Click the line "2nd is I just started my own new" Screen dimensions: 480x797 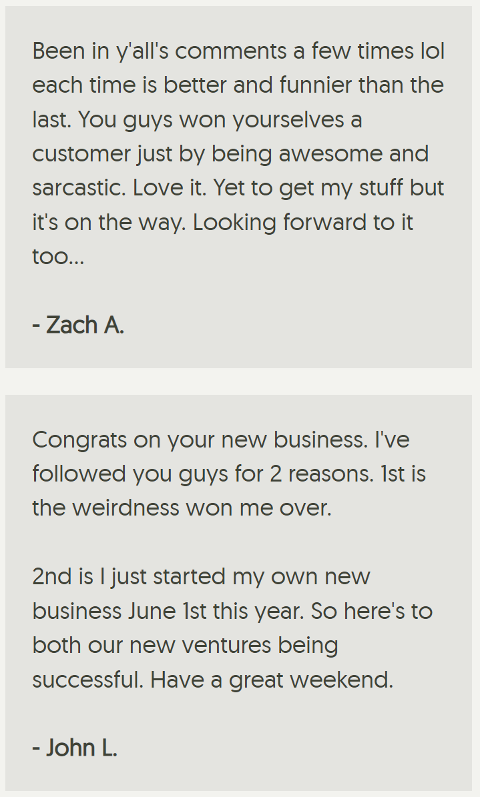coord(201,576)
